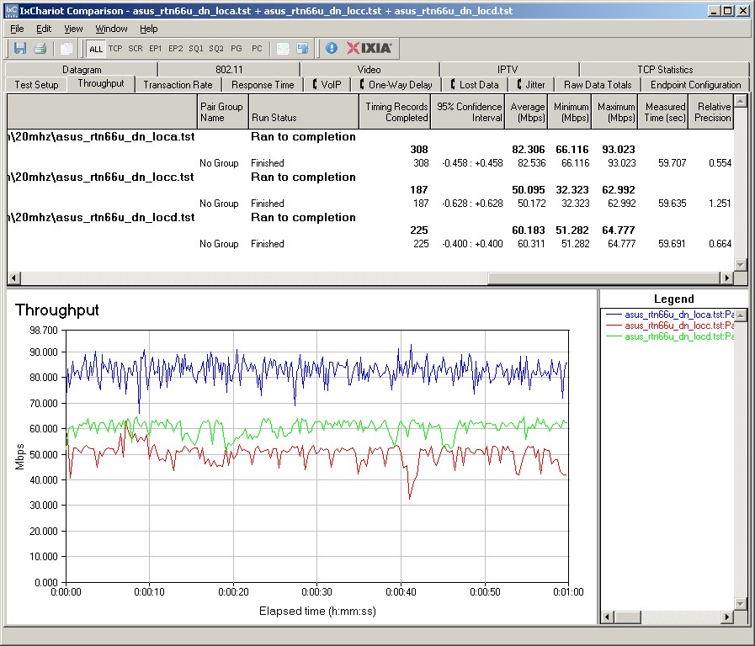Click the Pair Group Name column header
The image size is (755, 646).
click(223, 112)
